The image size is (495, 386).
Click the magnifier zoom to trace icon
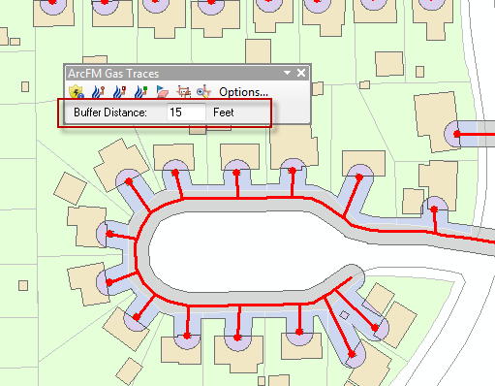(203, 92)
